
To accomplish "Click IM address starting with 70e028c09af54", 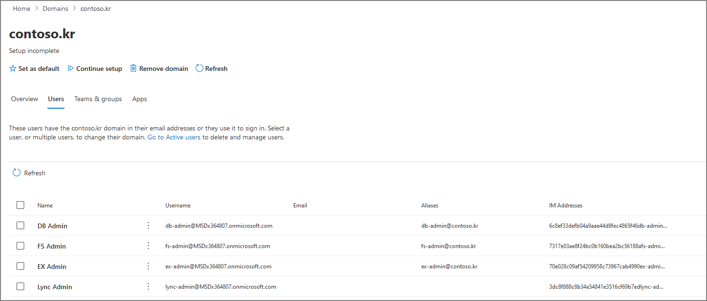I will [x=607, y=267].
